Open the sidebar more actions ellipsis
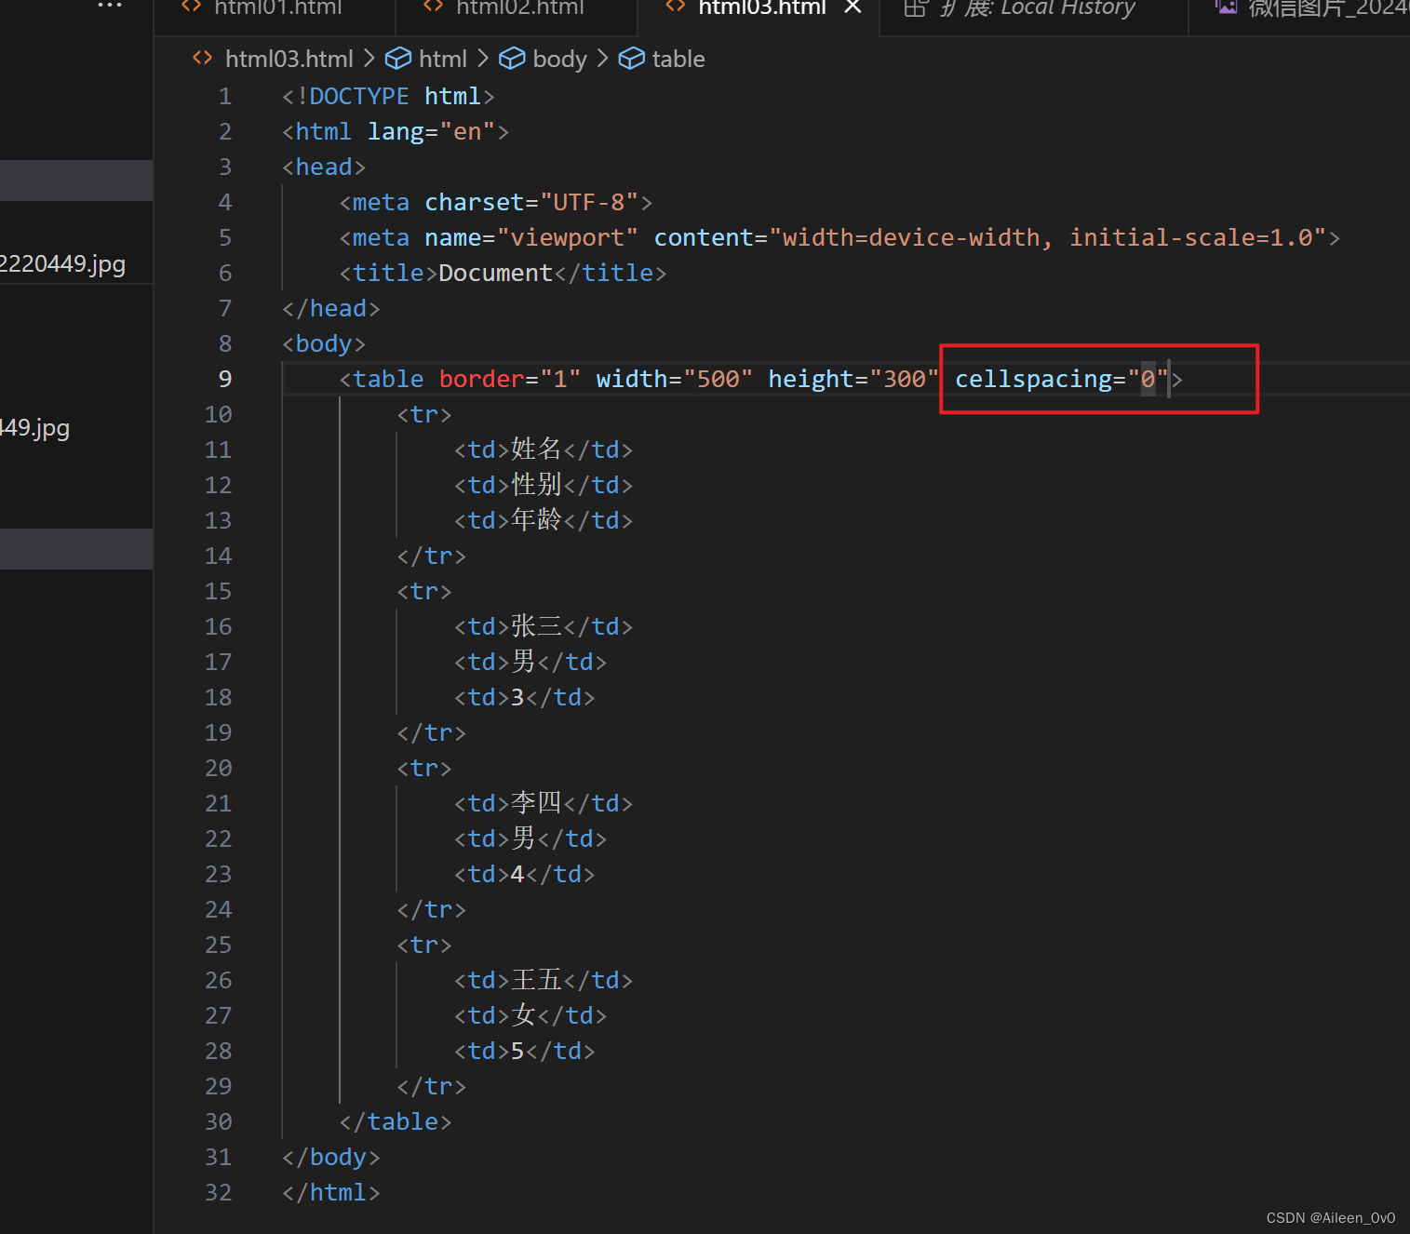 coord(110,6)
